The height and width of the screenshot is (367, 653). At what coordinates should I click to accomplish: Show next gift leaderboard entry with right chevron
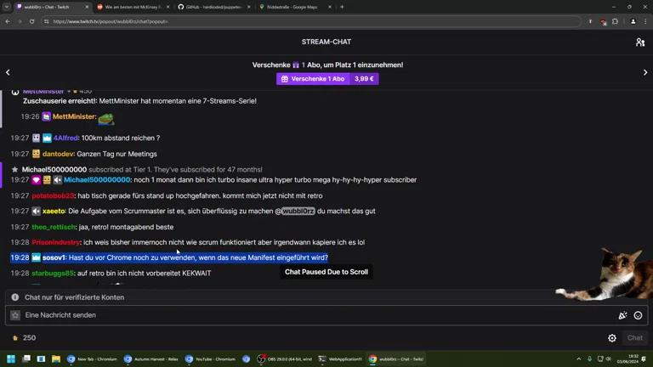coord(645,72)
